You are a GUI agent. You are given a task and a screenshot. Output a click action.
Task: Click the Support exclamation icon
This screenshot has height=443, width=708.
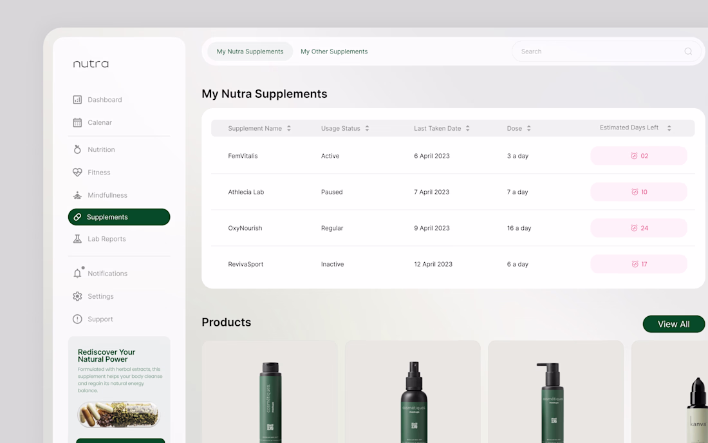77,319
